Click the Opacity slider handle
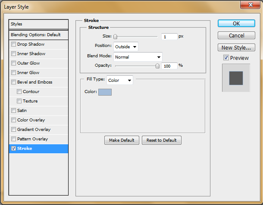The height and width of the screenshot is (205, 263). [157, 66]
